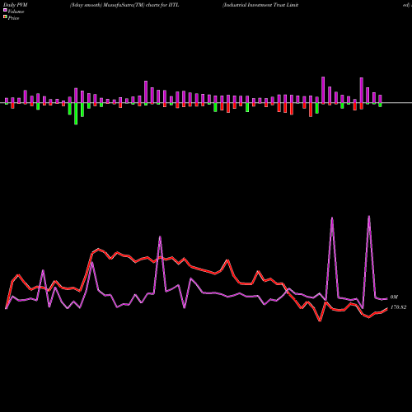Click the 0M volume value label

pos(394,297)
